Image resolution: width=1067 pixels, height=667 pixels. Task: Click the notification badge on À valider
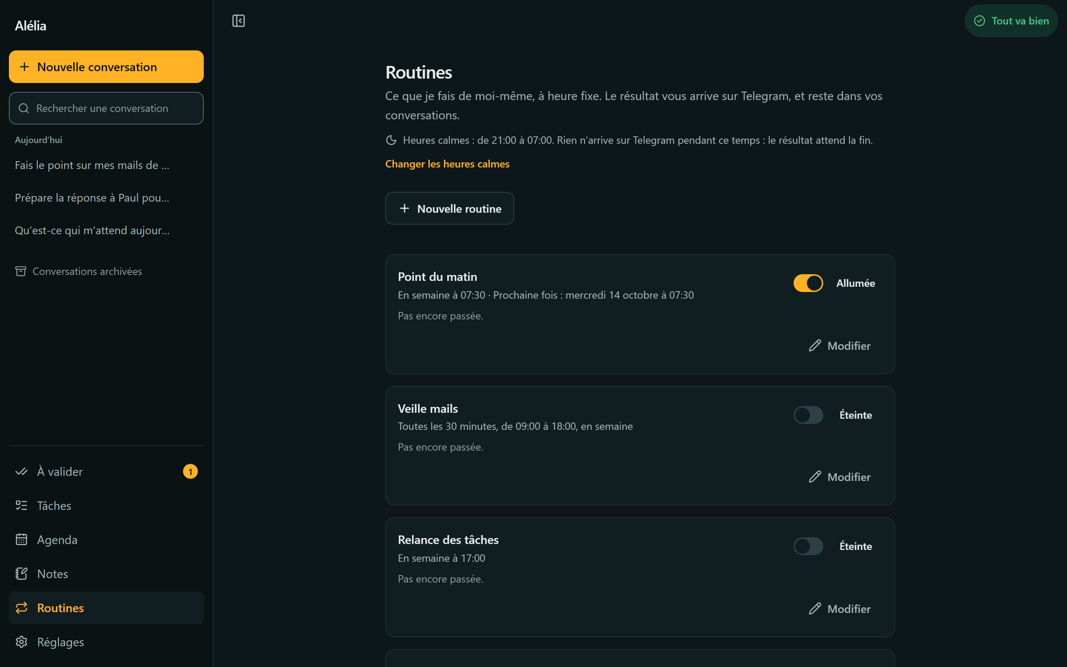[x=190, y=472]
